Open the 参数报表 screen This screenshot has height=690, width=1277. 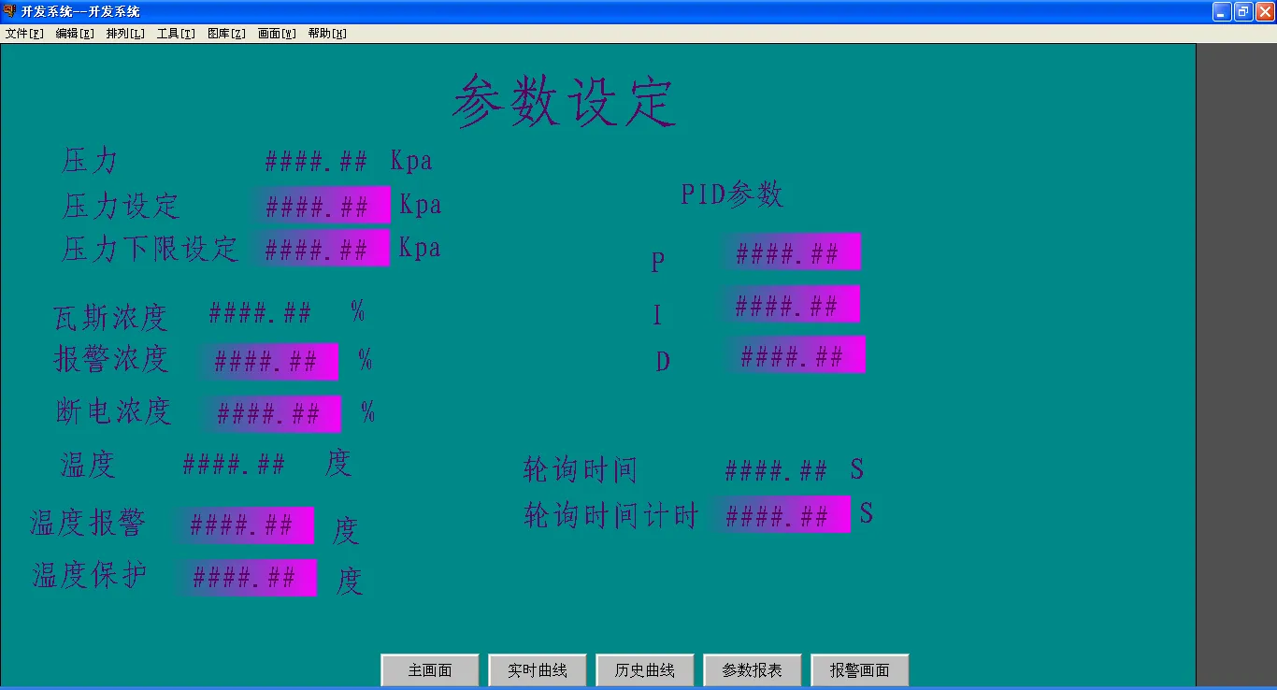pyautogui.click(x=752, y=669)
